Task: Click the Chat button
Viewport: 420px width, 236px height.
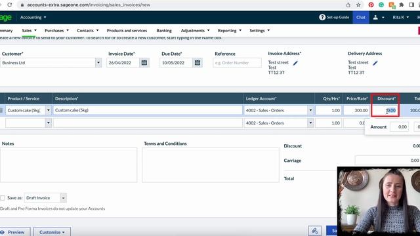Action: click(x=360, y=17)
